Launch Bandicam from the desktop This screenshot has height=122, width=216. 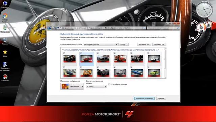[x=5, y=78]
